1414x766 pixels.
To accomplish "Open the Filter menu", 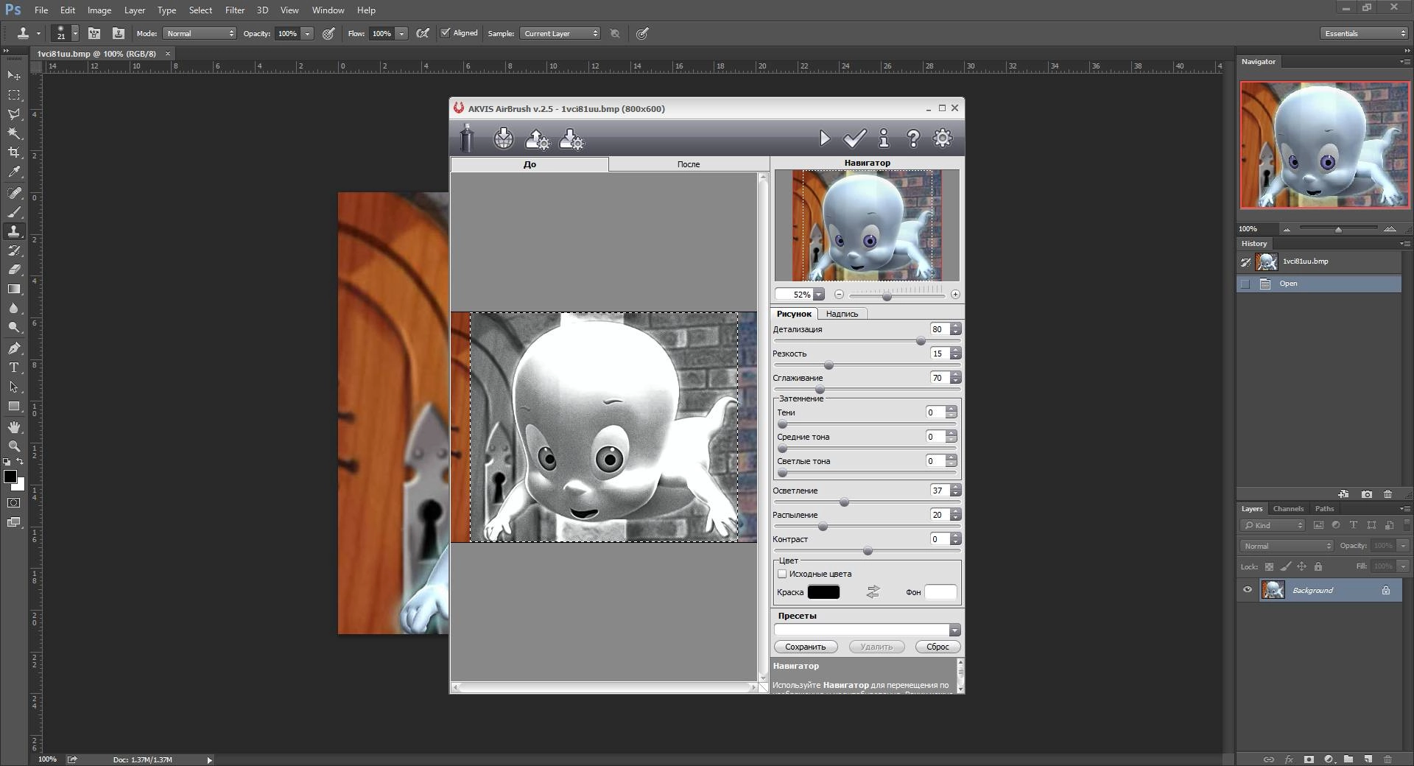I will click(235, 10).
